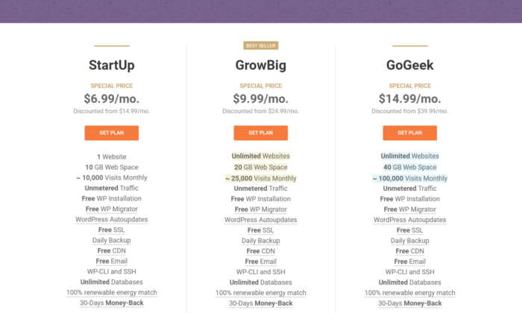Click GET PLAN under StartUp
This screenshot has height=313, width=522.
click(112, 133)
